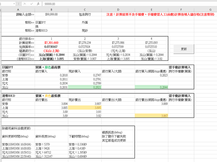This screenshot has height=162, width=217.
Task: Select the header cell 錯誤訊息(debug)
Action: 118,136
